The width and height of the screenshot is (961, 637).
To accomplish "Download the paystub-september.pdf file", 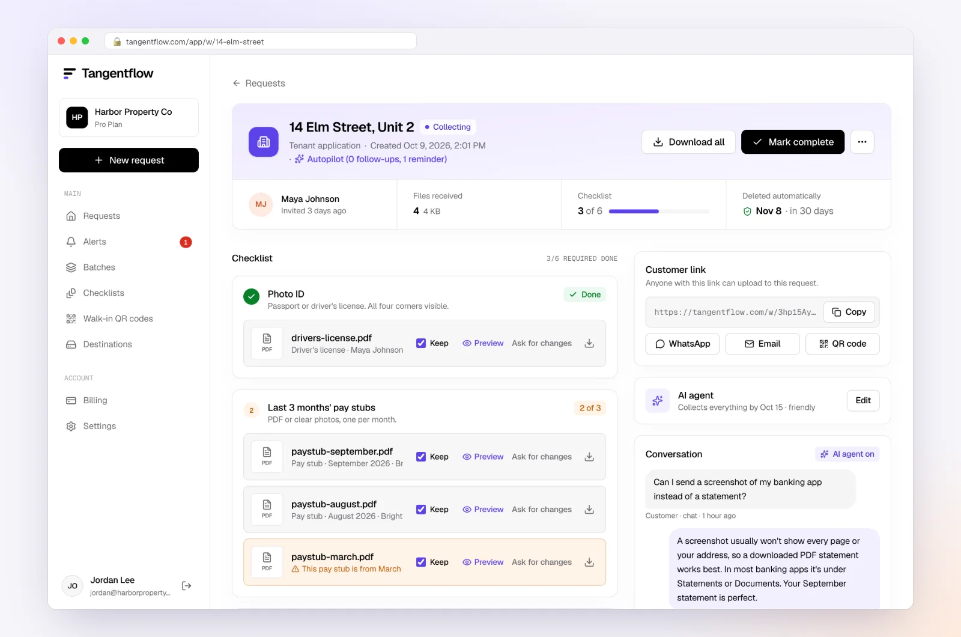I will point(589,457).
